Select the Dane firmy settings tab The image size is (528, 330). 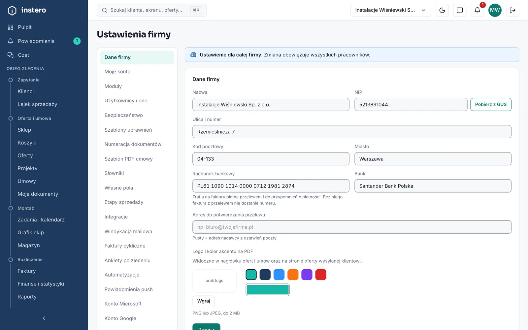[137, 57]
